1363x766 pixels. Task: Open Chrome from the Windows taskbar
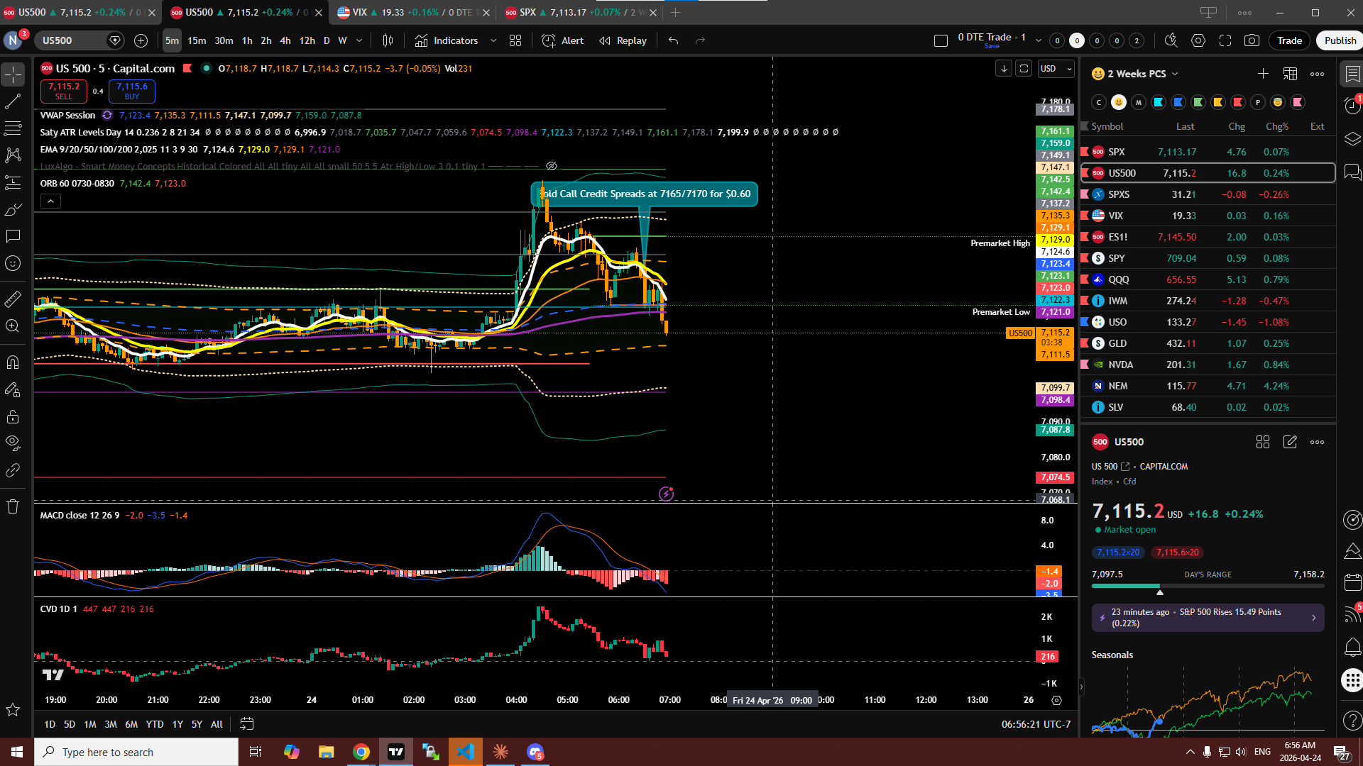[x=361, y=752]
